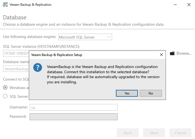Click the 'Veeam Backup & Replication Setup' dialog title
Viewport: 195px width, 139px height.
point(57,55)
